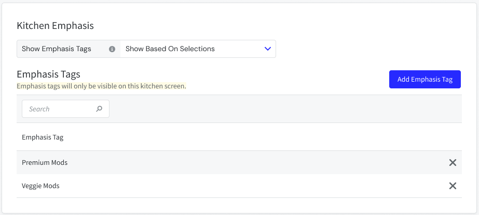Click the Premium Mods tag name text
Viewport: 479px width, 215px height.
click(45, 163)
